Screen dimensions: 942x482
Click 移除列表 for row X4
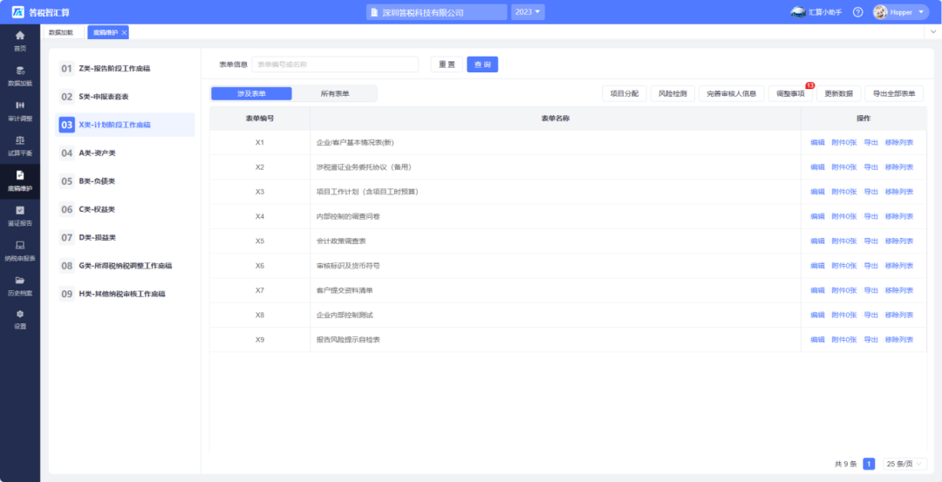tap(898, 216)
